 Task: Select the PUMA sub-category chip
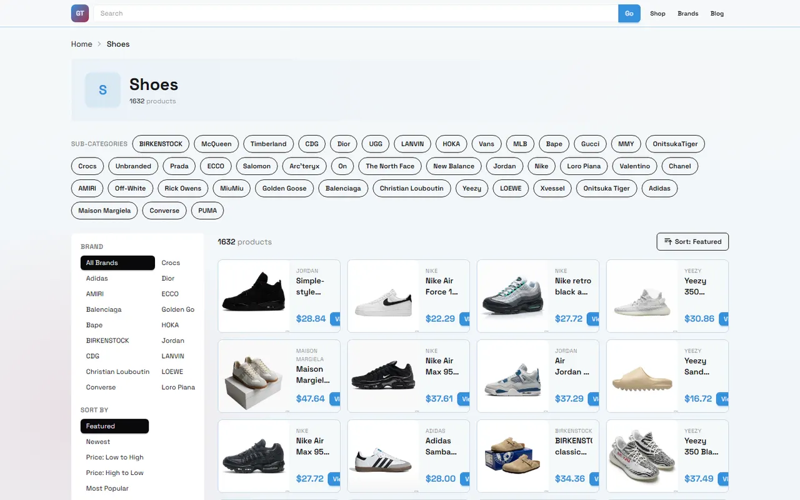(x=207, y=211)
